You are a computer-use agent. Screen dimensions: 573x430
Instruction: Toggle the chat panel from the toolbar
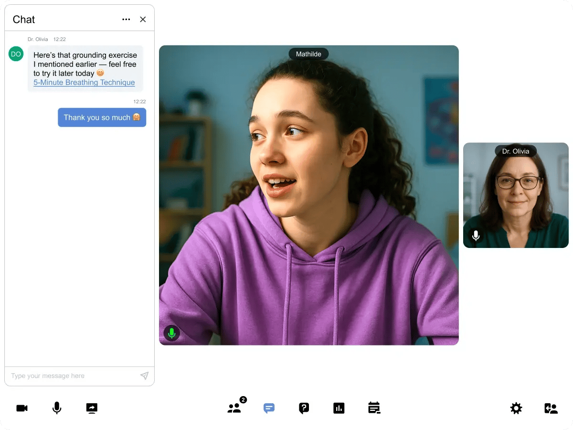(269, 408)
